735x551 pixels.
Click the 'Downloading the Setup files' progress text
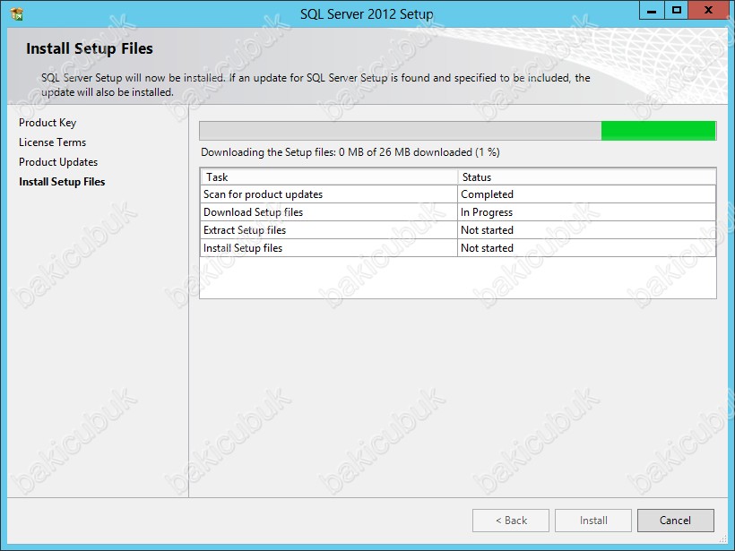[350, 152]
